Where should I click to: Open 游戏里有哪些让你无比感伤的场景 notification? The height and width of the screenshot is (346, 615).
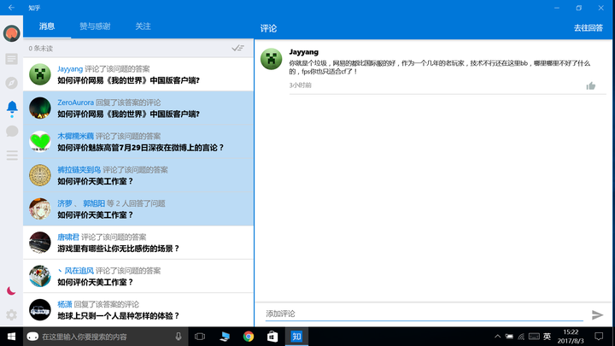tap(138, 243)
